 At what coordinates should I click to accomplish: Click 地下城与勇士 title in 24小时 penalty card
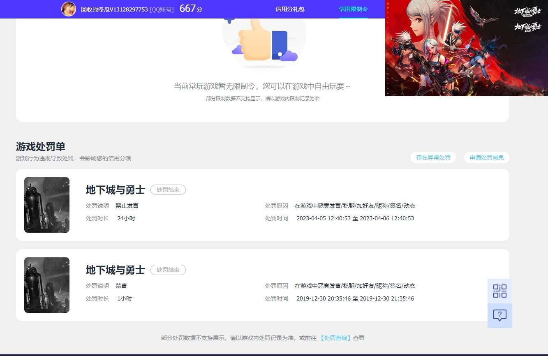116,190
